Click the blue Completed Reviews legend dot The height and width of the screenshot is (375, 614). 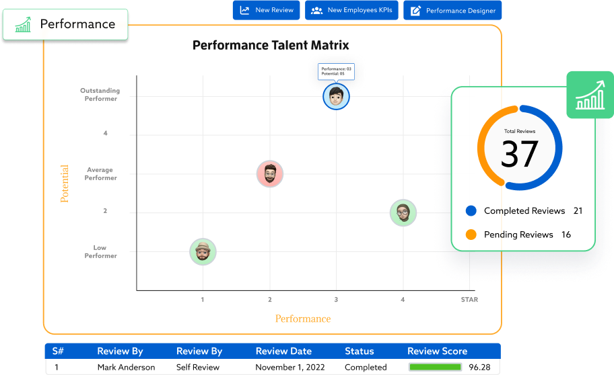click(471, 211)
